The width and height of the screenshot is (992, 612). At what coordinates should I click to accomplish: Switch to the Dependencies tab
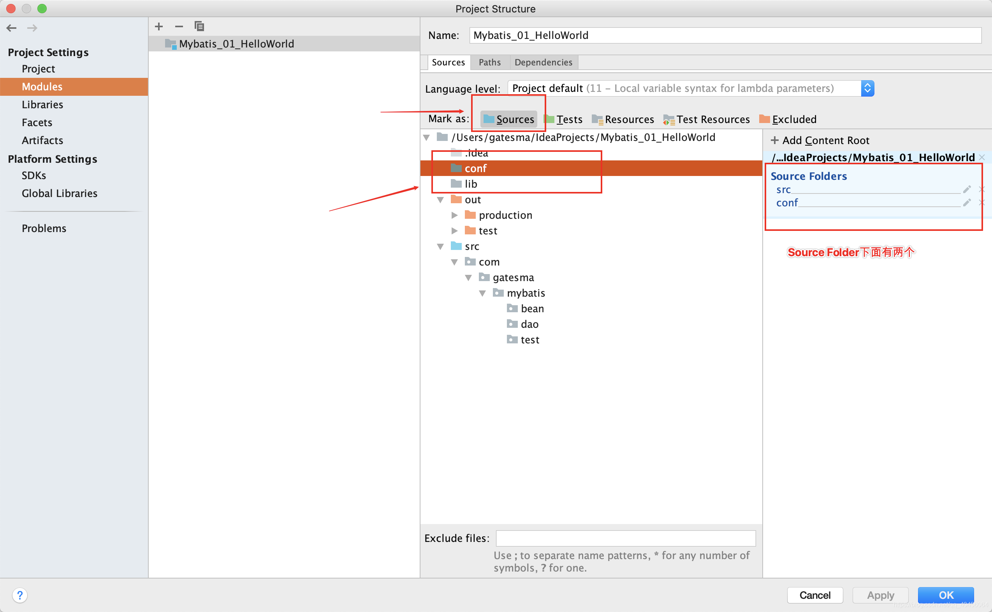(542, 62)
